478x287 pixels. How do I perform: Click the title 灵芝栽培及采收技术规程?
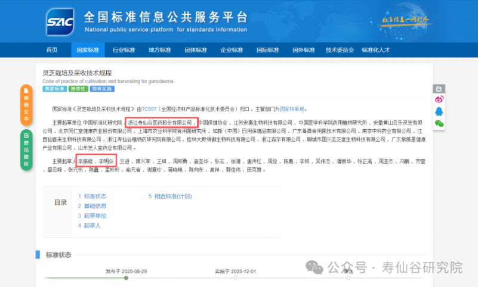77,73
